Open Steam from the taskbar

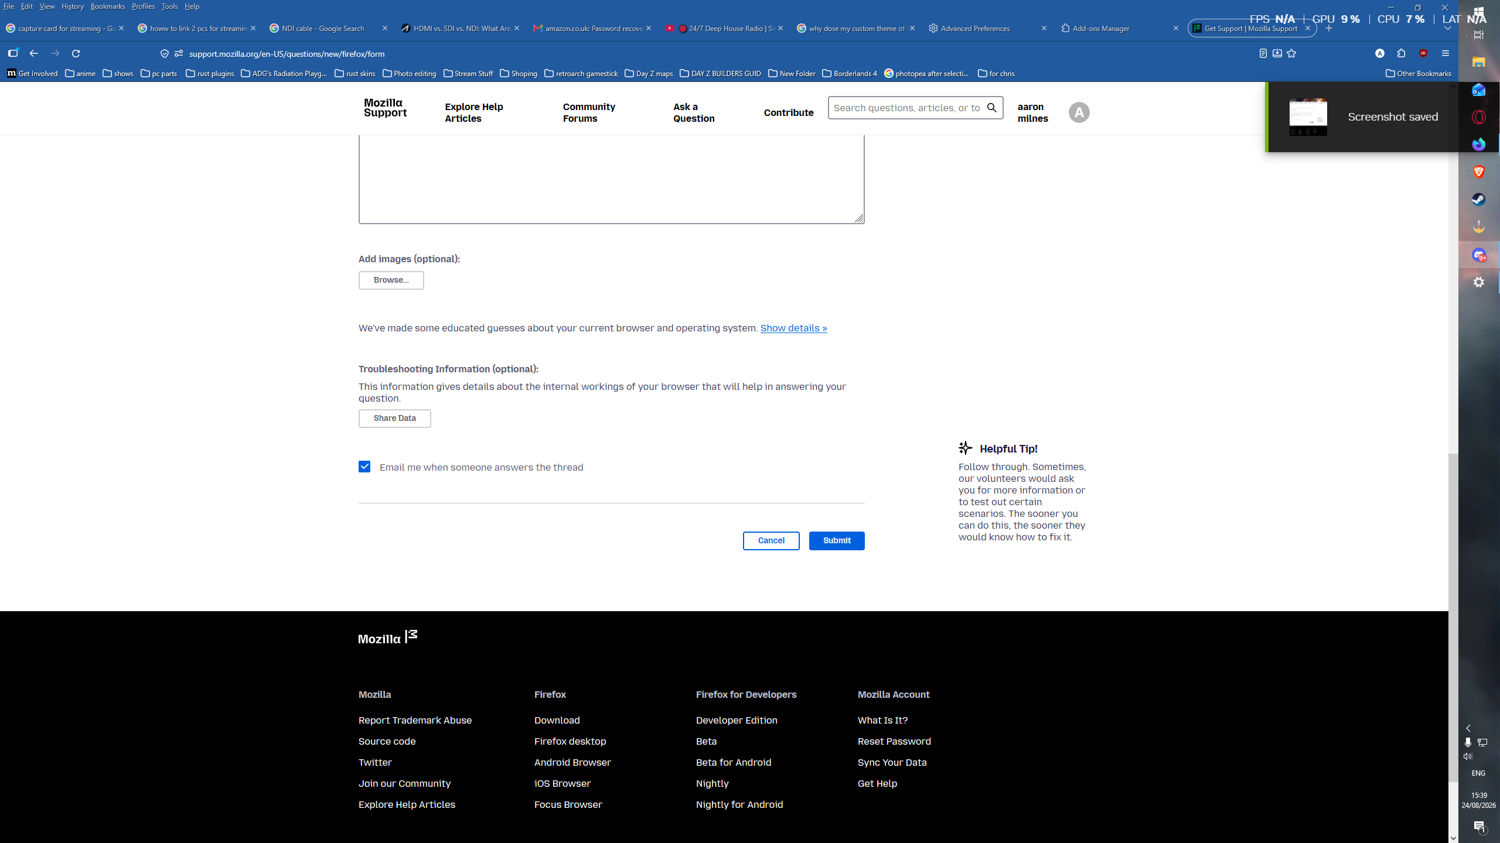1478,200
